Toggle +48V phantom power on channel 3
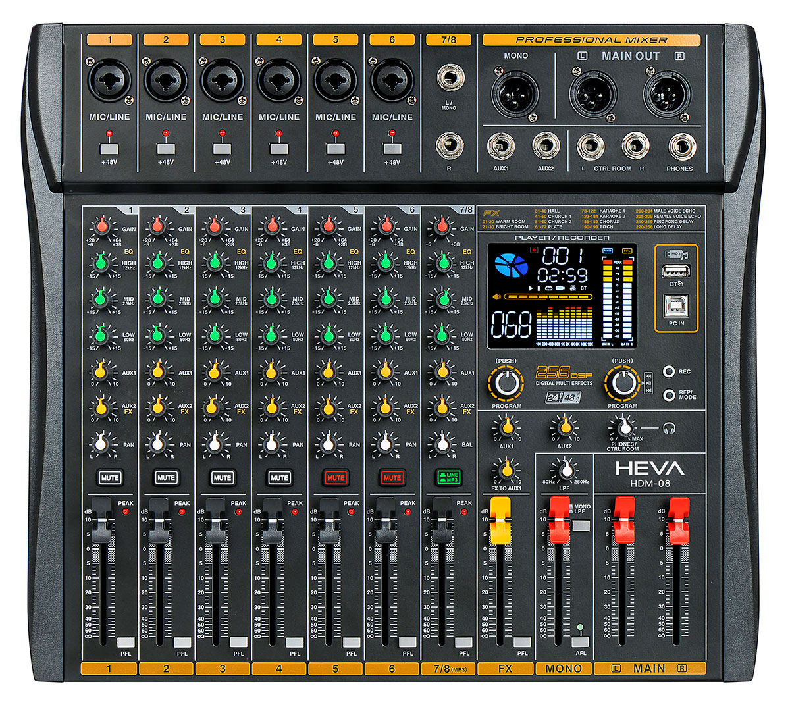This screenshot has height=703, width=790. pos(223,149)
